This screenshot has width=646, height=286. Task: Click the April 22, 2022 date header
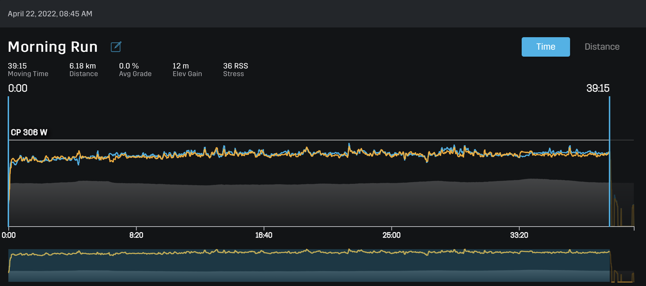pyautogui.click(x=50, y=14)
